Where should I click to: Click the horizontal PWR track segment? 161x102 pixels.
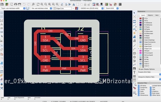click(64, 69)
